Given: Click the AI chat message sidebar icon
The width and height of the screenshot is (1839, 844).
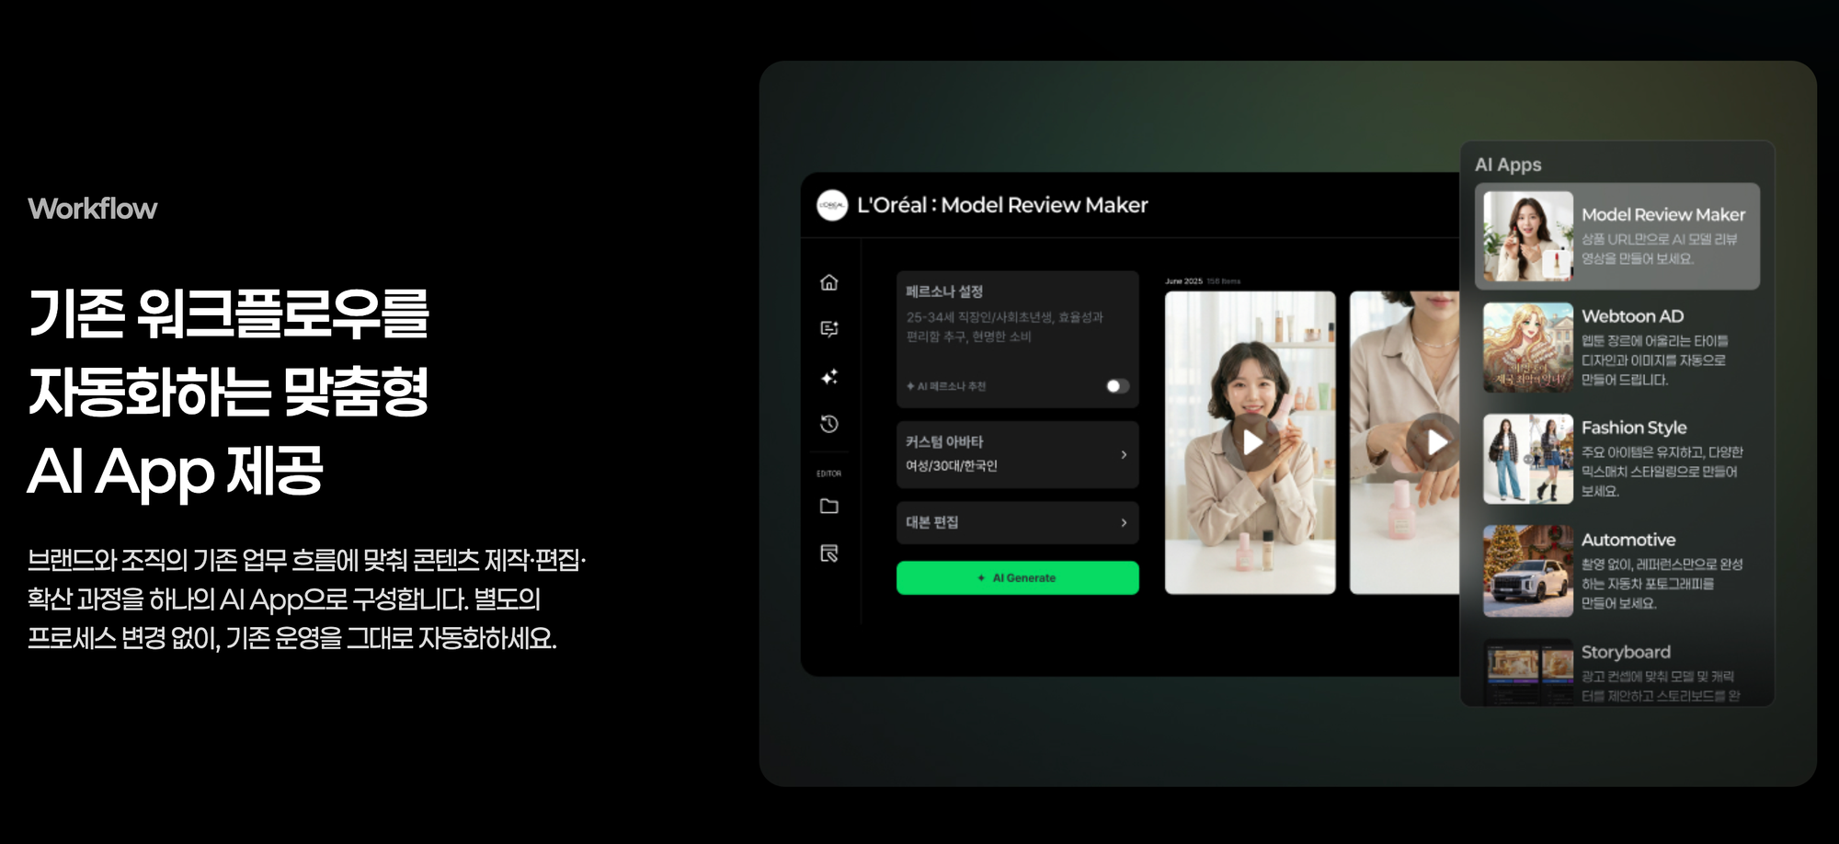Looking at the screenshot, I should coord(828,329).
